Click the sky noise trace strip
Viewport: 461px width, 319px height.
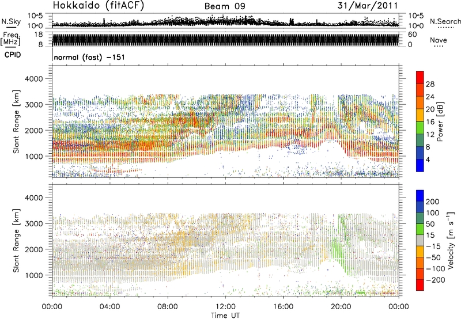pyautogui.click(x=225, y=21)
